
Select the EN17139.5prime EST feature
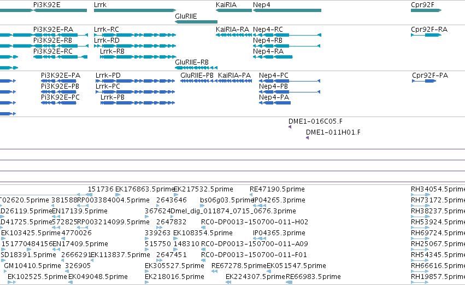(x=56, y=217)
